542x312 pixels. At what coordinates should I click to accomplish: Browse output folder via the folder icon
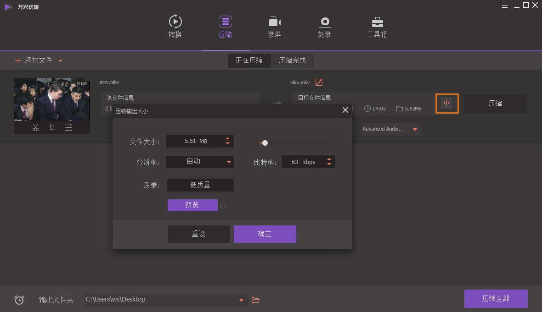tap(256, 300)
